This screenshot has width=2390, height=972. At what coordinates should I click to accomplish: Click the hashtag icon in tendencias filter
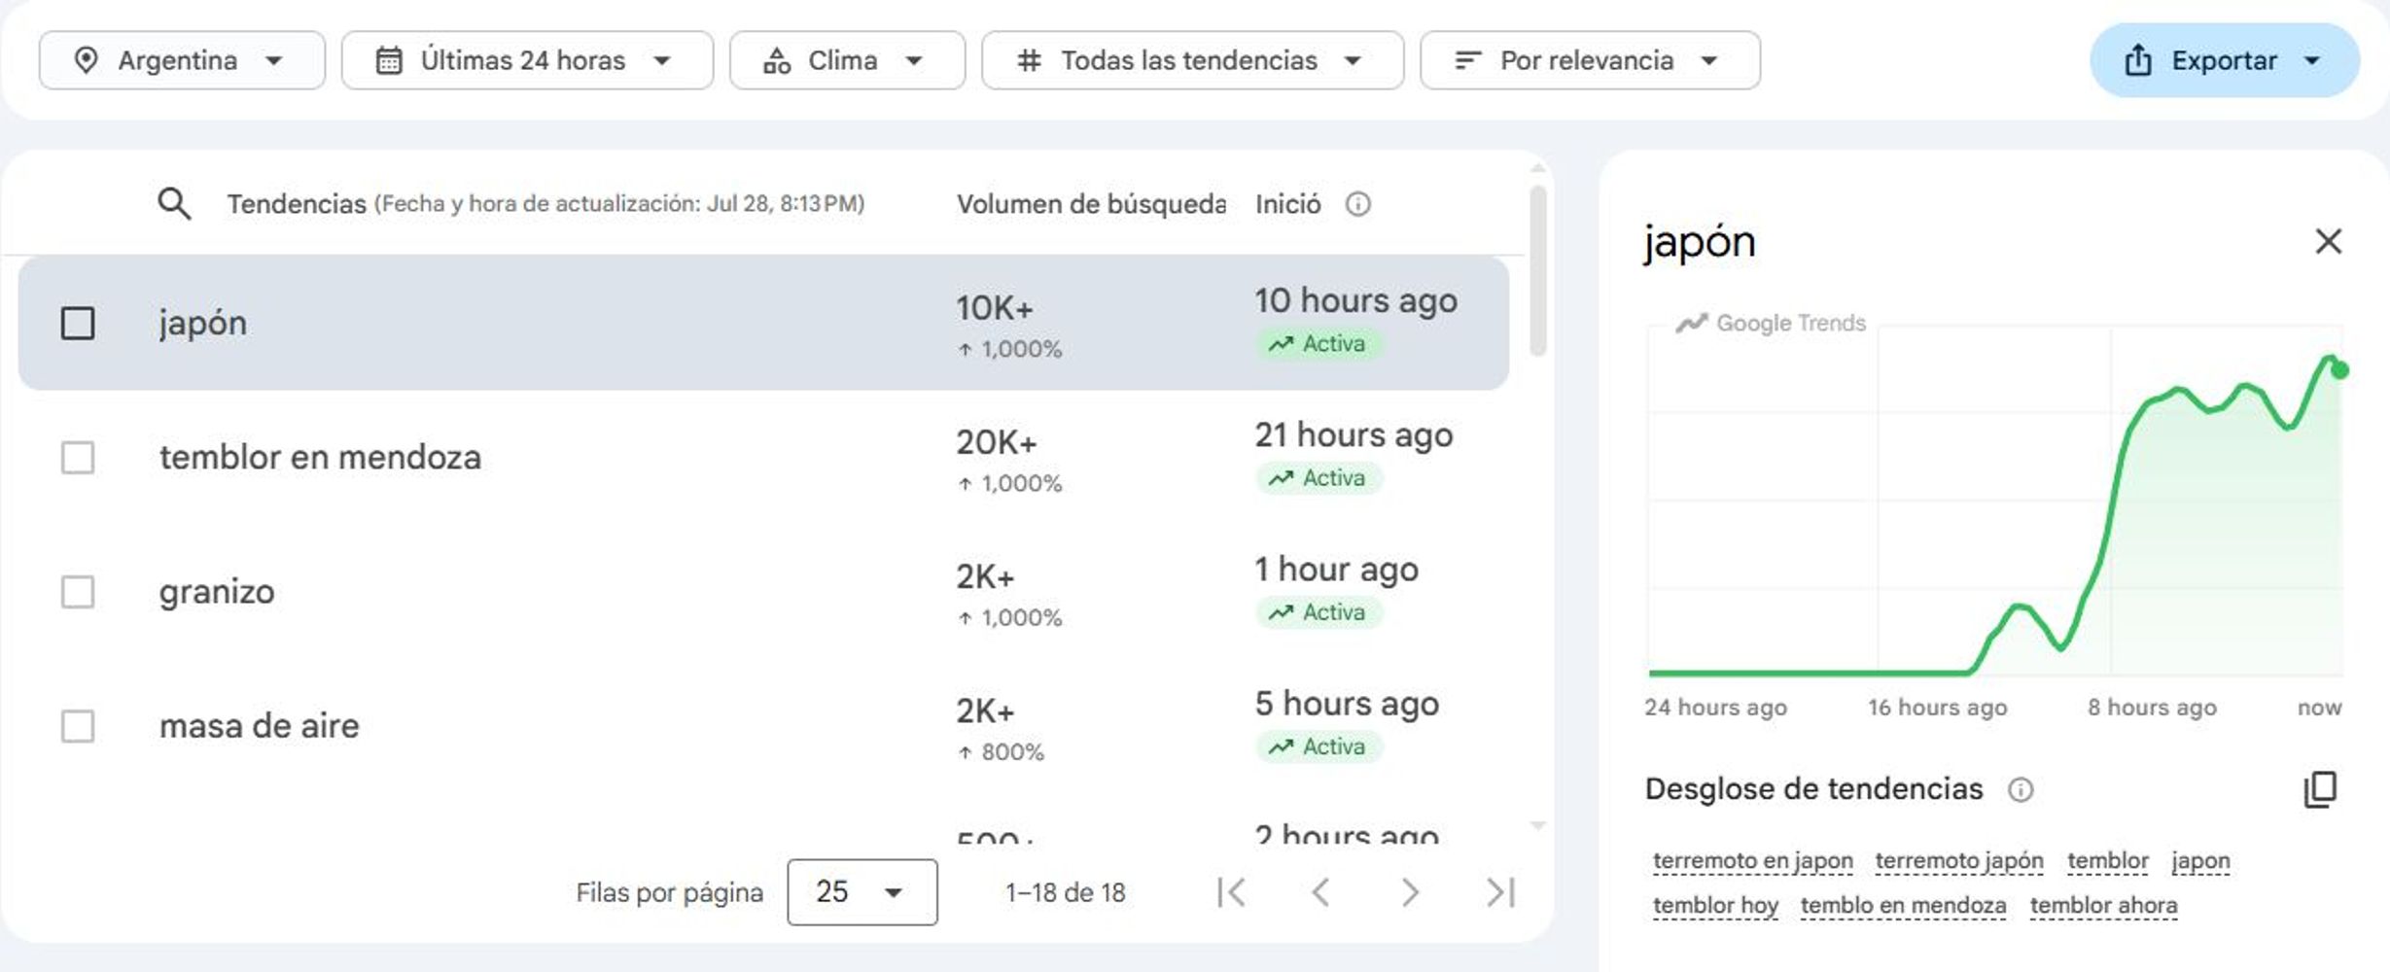coord(1029,60)
